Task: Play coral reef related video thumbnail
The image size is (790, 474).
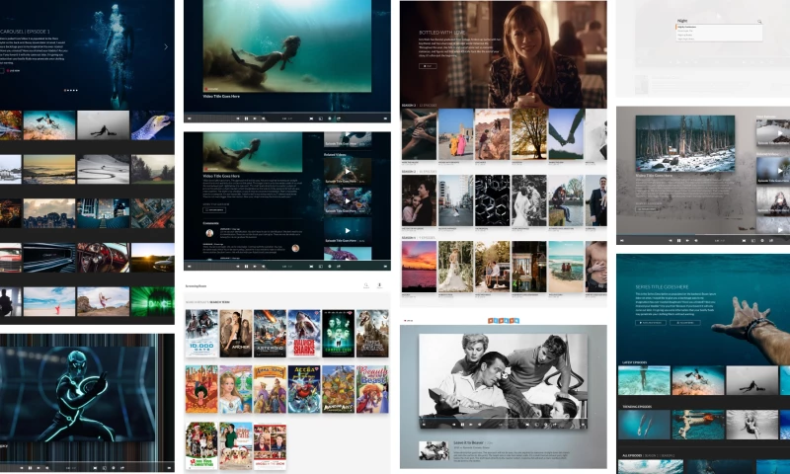Action: [x=348, y=200]
